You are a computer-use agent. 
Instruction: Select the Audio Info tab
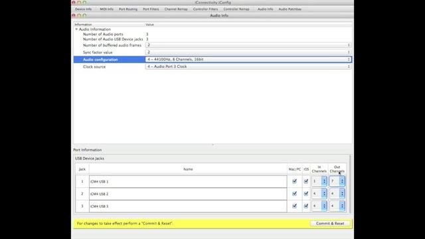(x=265, y=9)
